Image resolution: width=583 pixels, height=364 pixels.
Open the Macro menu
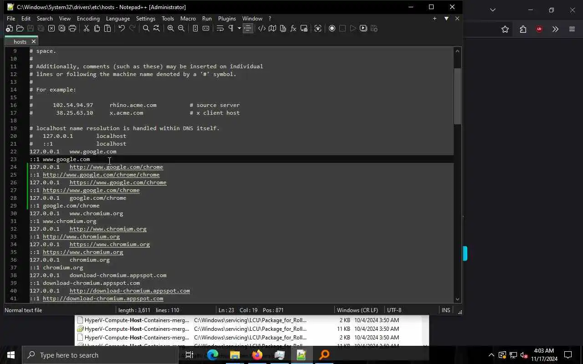point(188,19)
